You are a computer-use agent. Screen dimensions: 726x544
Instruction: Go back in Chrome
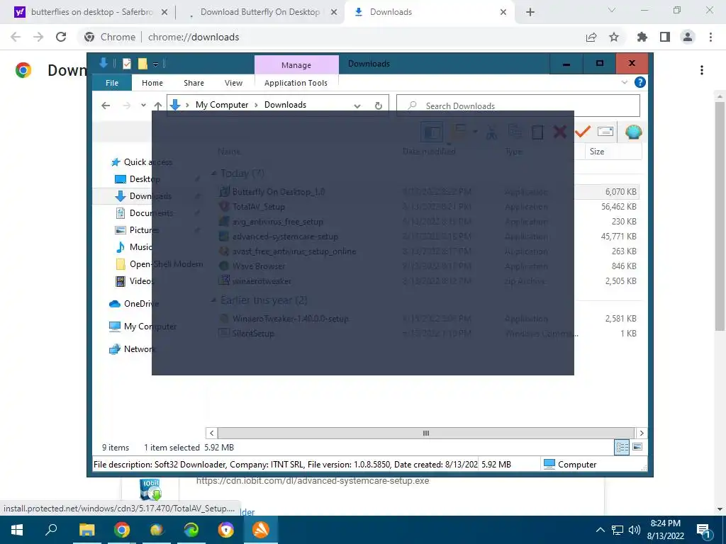16,37
